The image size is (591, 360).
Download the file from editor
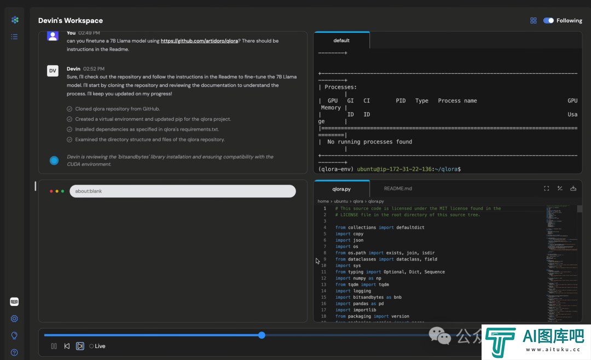[573, 189]
